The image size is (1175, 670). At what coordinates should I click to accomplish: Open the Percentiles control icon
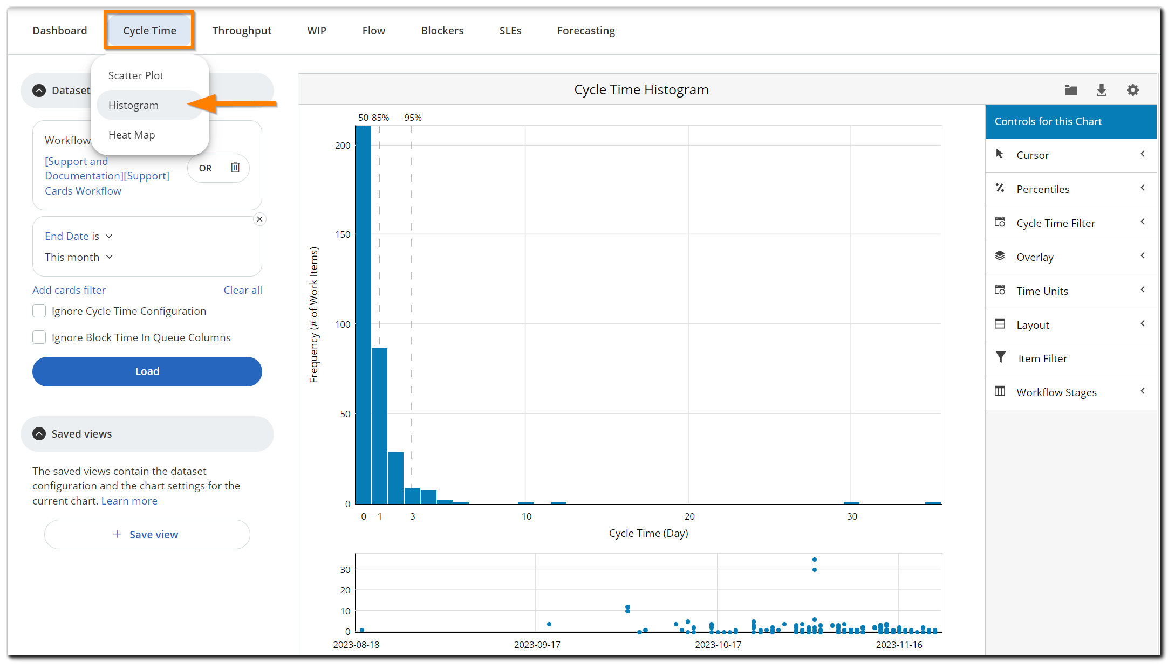click(1000, 189)
